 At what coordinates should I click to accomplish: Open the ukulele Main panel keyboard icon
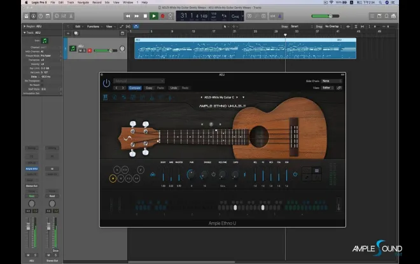coord(105,97)
